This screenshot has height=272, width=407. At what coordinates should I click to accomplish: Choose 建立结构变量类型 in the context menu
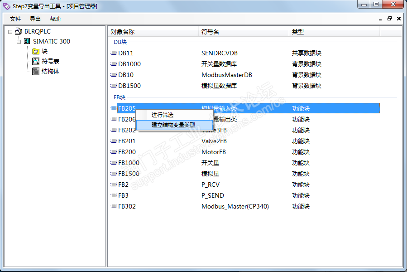[x=174, y=125]
